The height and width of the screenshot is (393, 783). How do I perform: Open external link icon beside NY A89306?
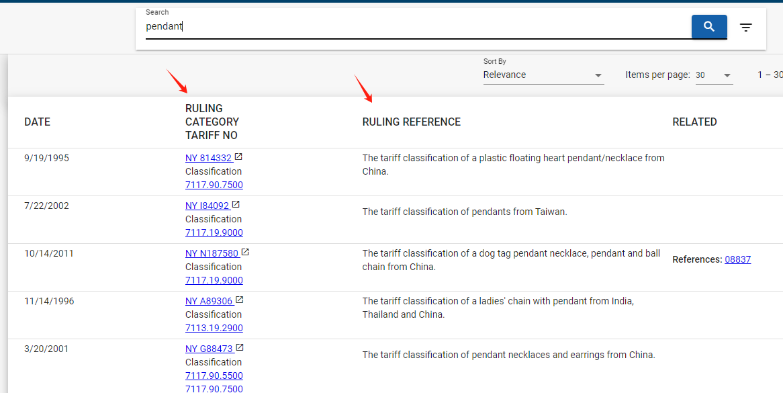239,300
